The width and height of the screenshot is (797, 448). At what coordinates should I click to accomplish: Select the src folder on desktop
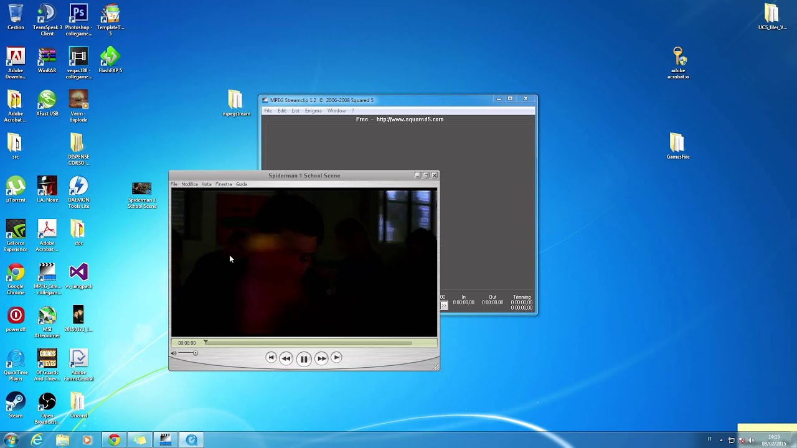[16, 146]
